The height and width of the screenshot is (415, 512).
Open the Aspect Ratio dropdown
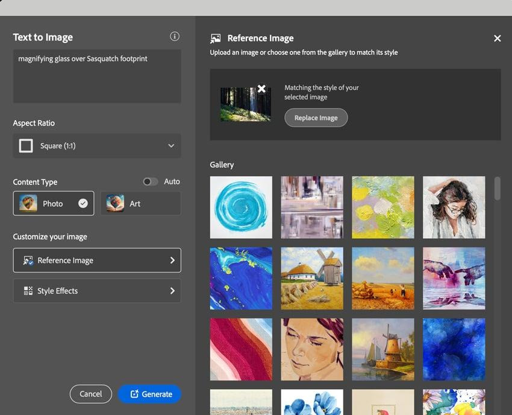coord(97,146)
